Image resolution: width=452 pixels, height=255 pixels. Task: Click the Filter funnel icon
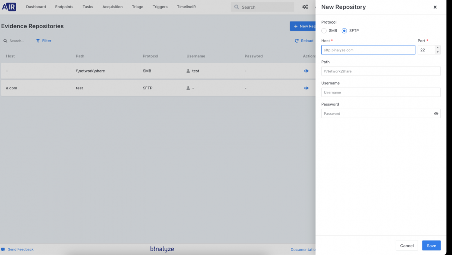pyautogui.click(x=38, y=41)
